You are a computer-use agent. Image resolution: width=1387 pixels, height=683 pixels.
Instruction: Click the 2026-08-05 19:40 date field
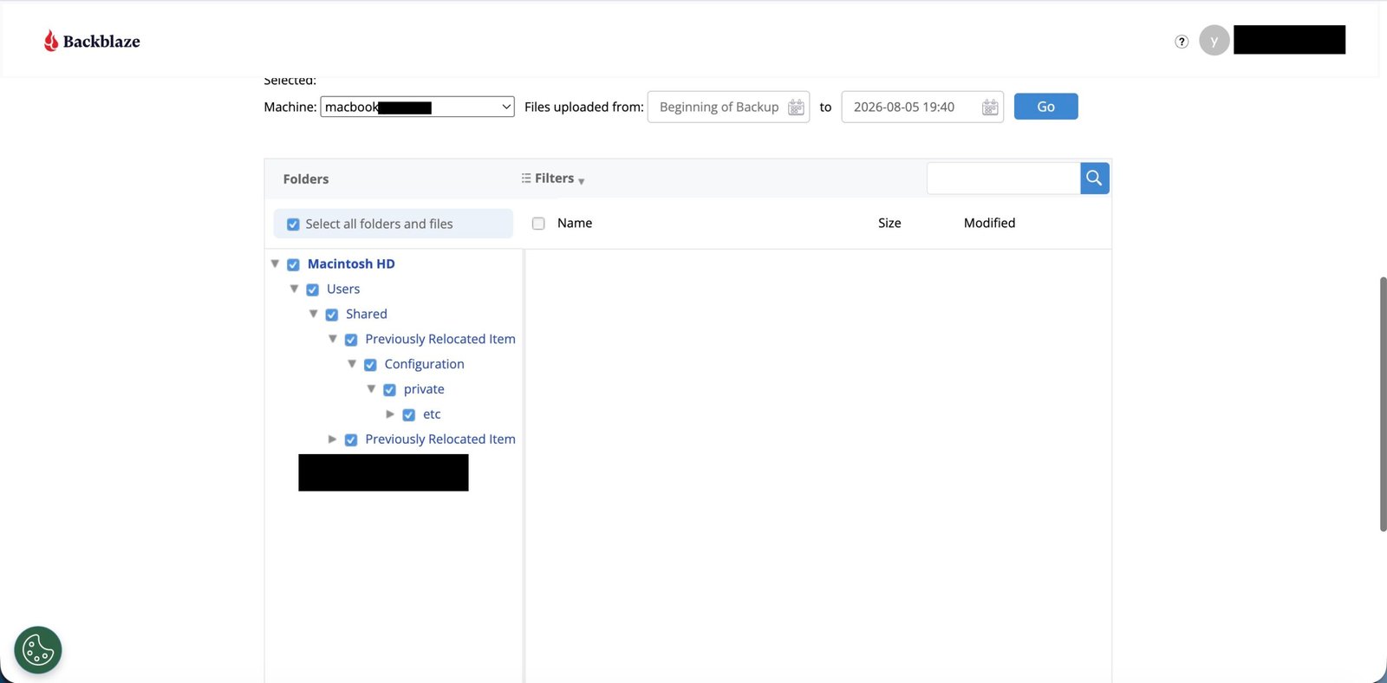pyautogui.click(x=922, y=107)
